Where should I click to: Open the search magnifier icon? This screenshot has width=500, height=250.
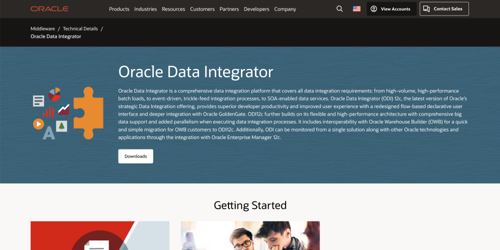[339, 9]
